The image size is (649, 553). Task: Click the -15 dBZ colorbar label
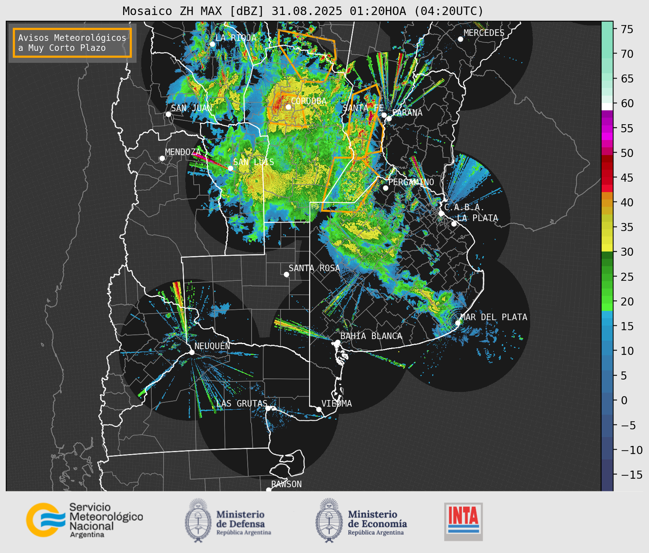[x=631, y=475]
